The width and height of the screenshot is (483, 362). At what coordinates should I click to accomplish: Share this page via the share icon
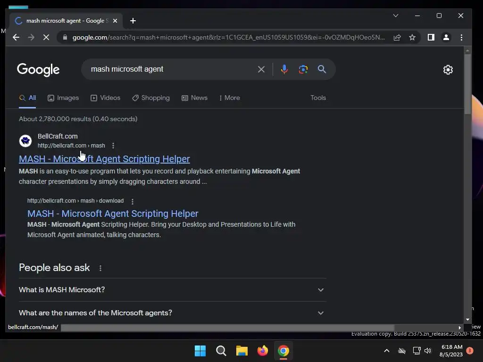pos(397,37)
